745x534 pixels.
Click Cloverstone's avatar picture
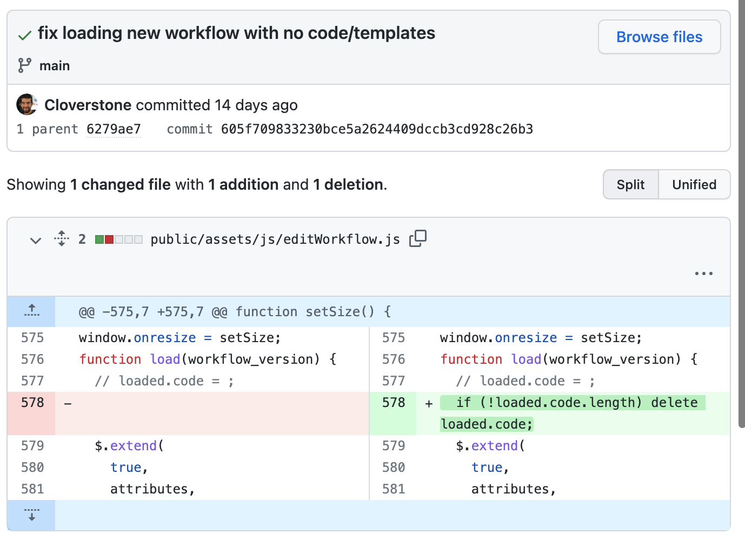coord(26,104)
